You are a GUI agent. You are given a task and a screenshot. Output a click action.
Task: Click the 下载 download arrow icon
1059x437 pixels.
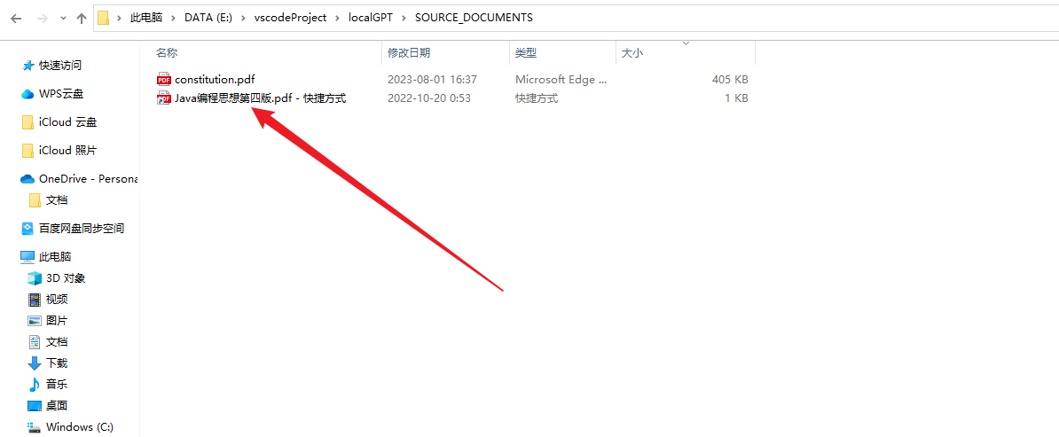click(35, 363)
